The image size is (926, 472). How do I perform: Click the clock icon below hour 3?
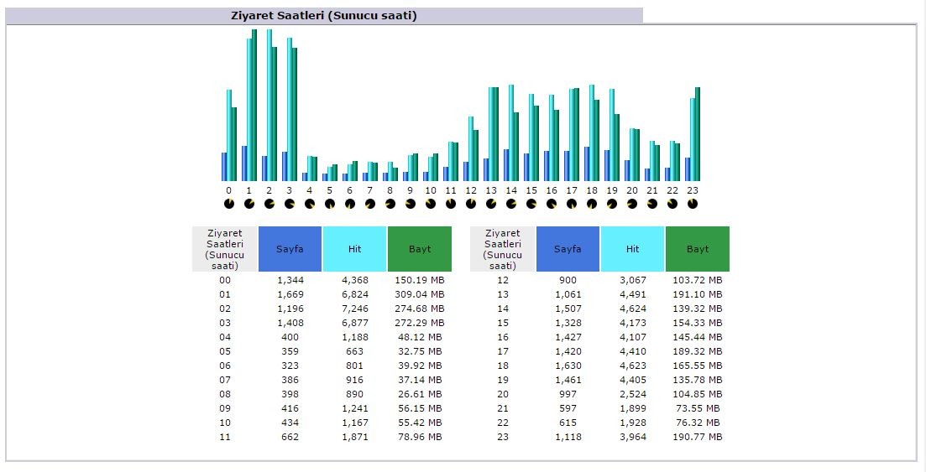(290, 204)
